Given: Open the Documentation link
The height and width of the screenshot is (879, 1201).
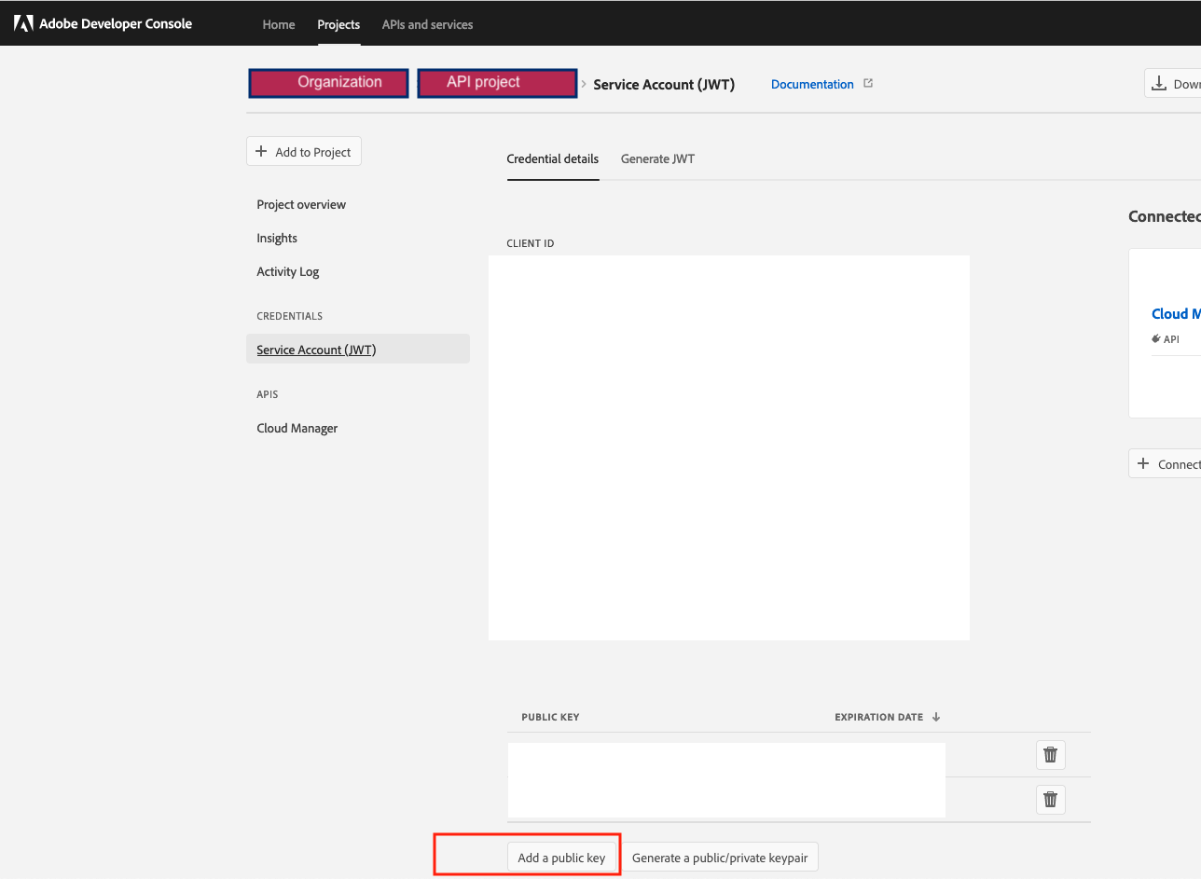Looking at the screenshot, I should tap(812, 84).
